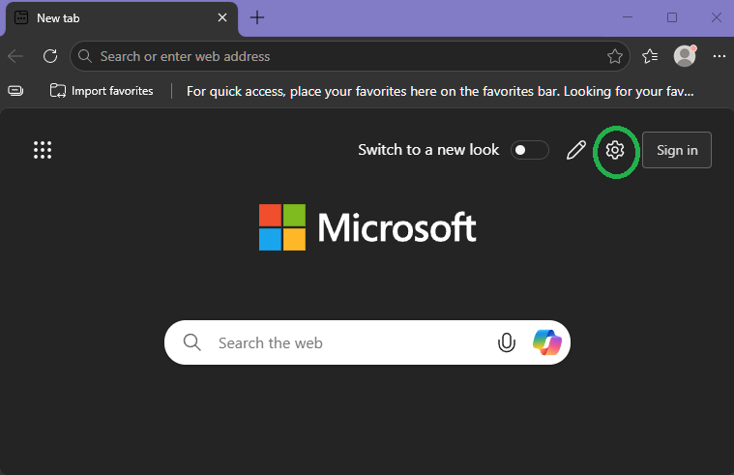Viewport: 734px width, 475px height.
Task: Click the New tab page icon in tab
Action: 21,17
